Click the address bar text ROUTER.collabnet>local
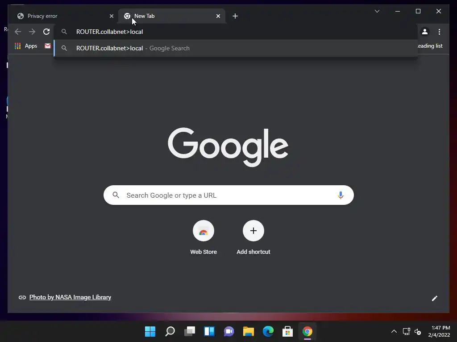The image size is (457, 342). click(x=110, y=32)
